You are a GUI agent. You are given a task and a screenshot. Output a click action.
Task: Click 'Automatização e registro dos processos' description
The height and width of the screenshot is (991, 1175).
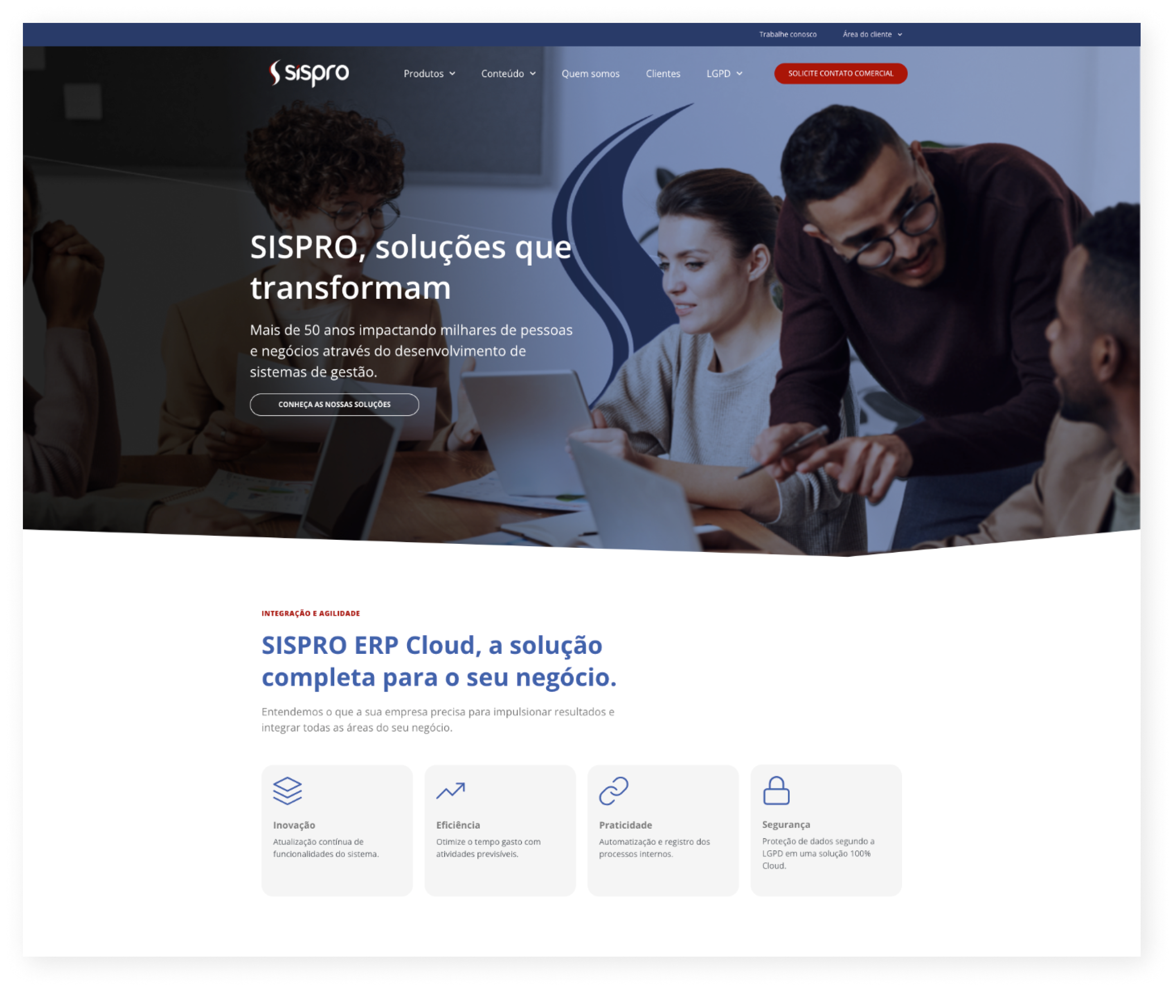pos(655,848)
